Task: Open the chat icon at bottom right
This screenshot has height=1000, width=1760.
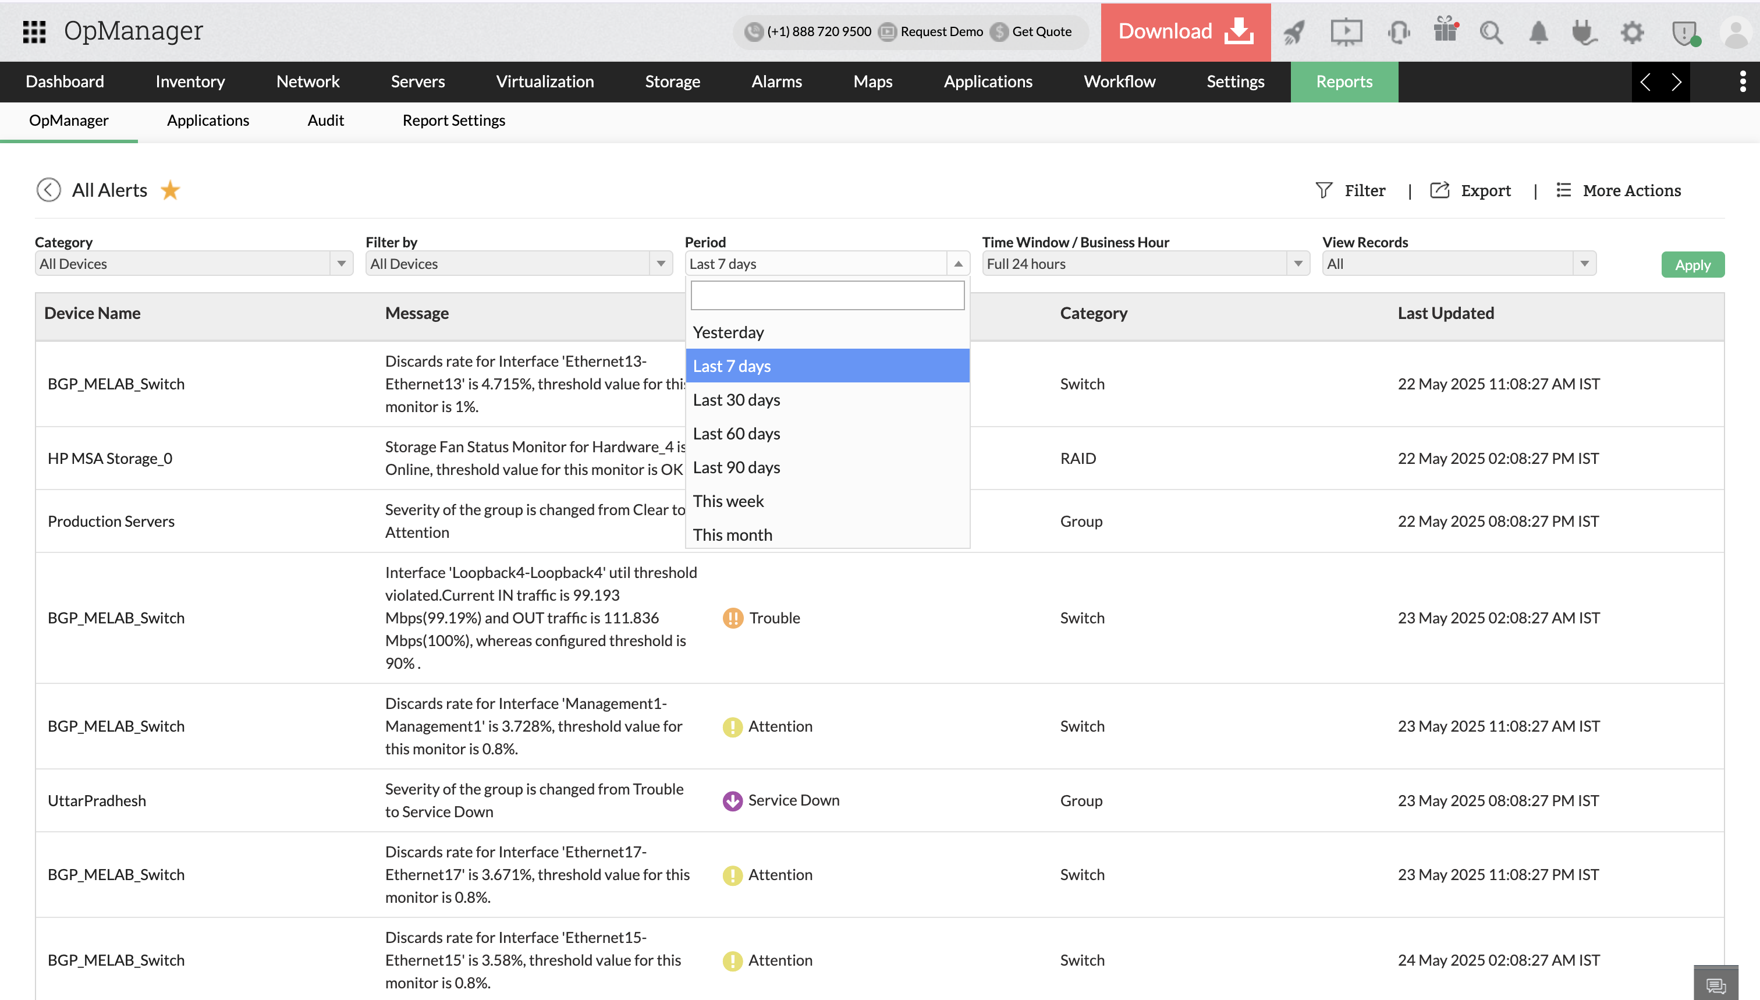Action: [1715, 985]
